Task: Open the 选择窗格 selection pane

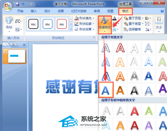Action: (132, 29)
